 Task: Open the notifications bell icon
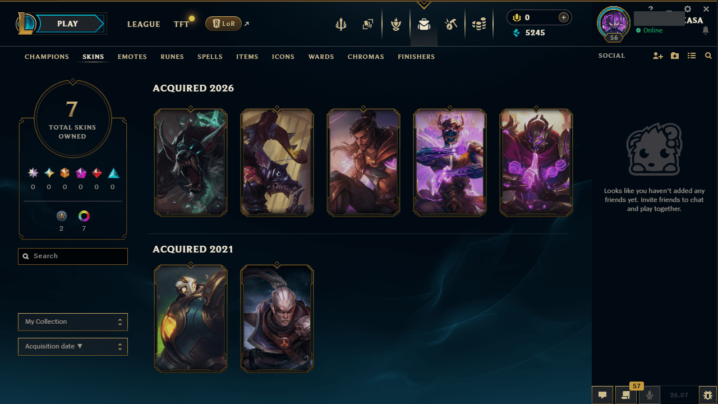click(706, 30)
